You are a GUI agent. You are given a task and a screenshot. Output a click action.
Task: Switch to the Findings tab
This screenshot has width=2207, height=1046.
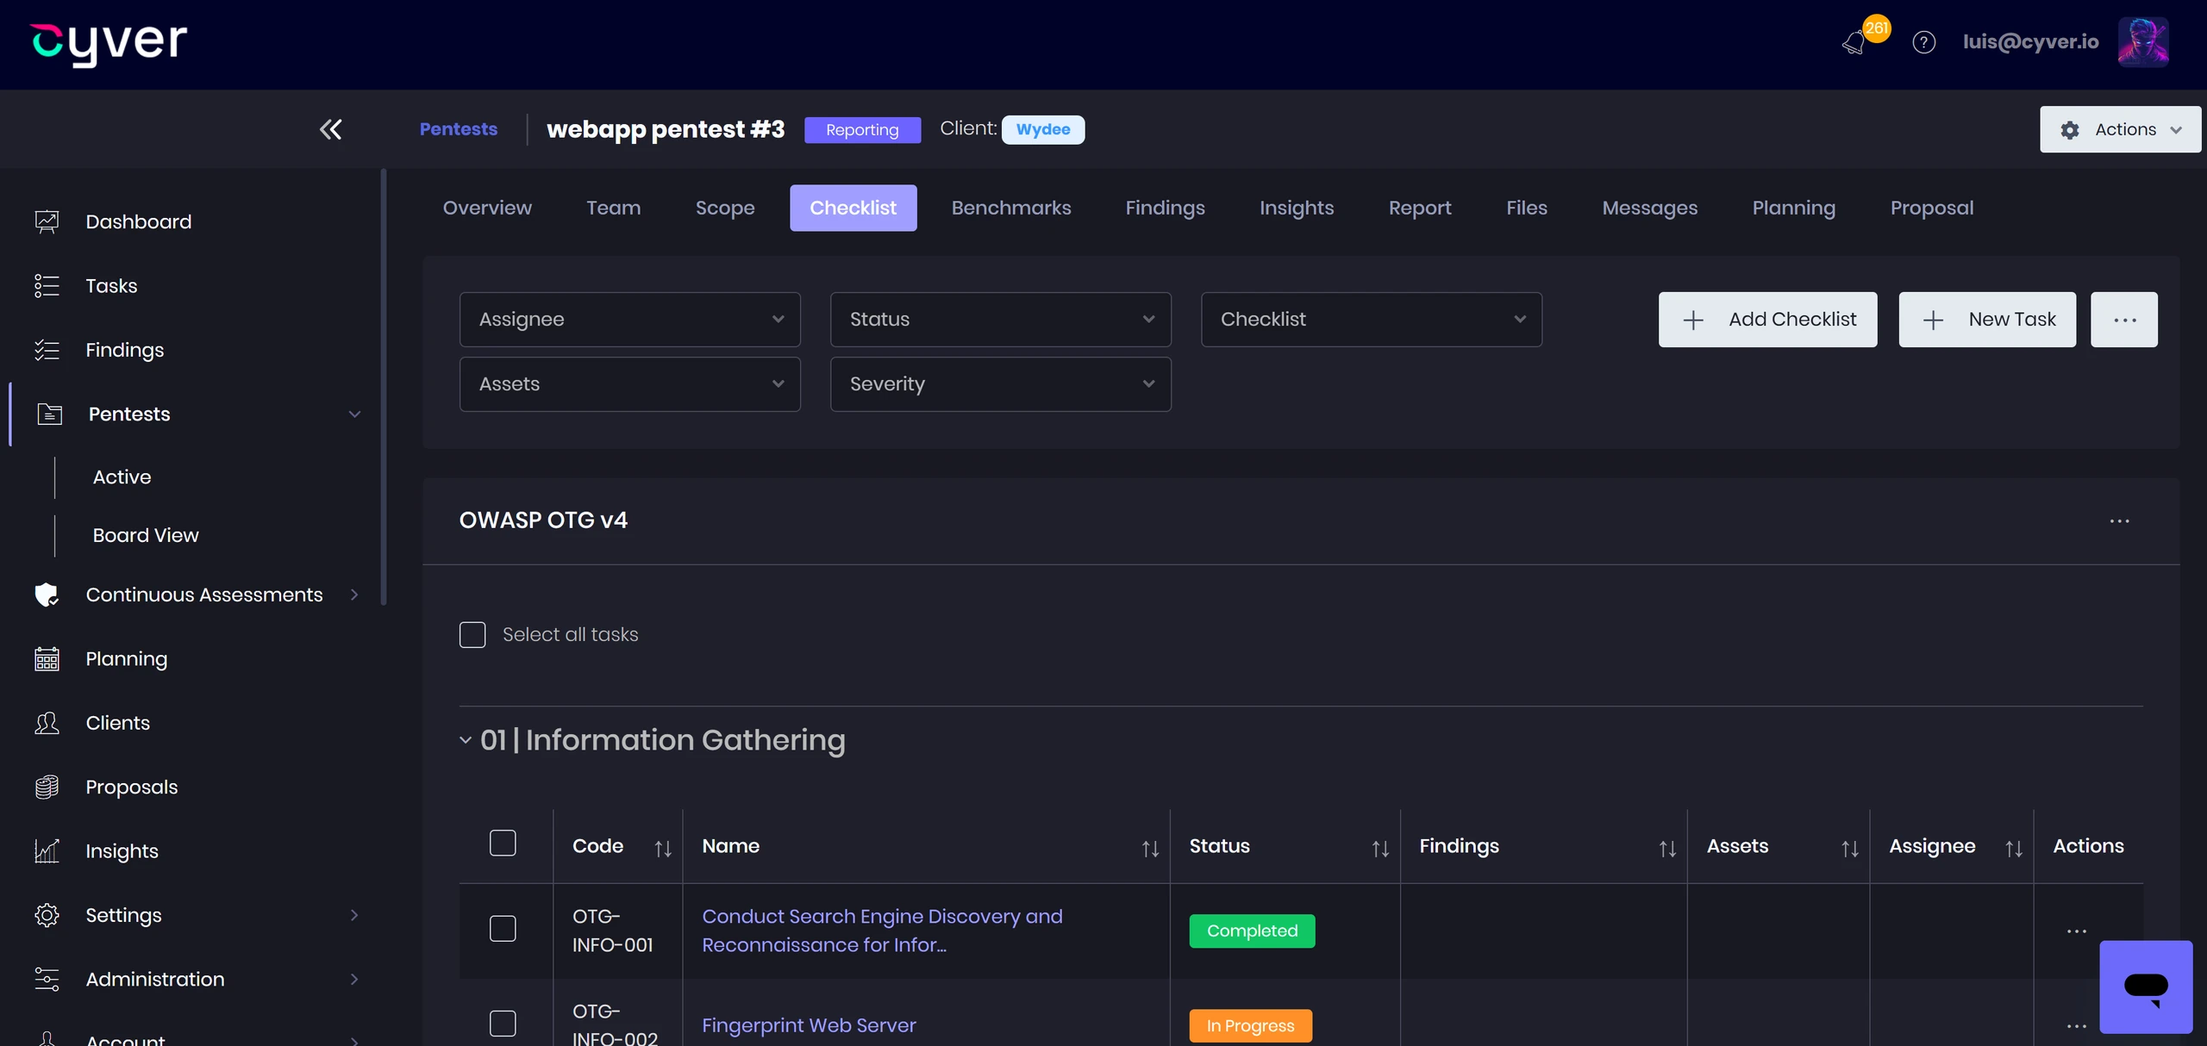point(1165,208)
